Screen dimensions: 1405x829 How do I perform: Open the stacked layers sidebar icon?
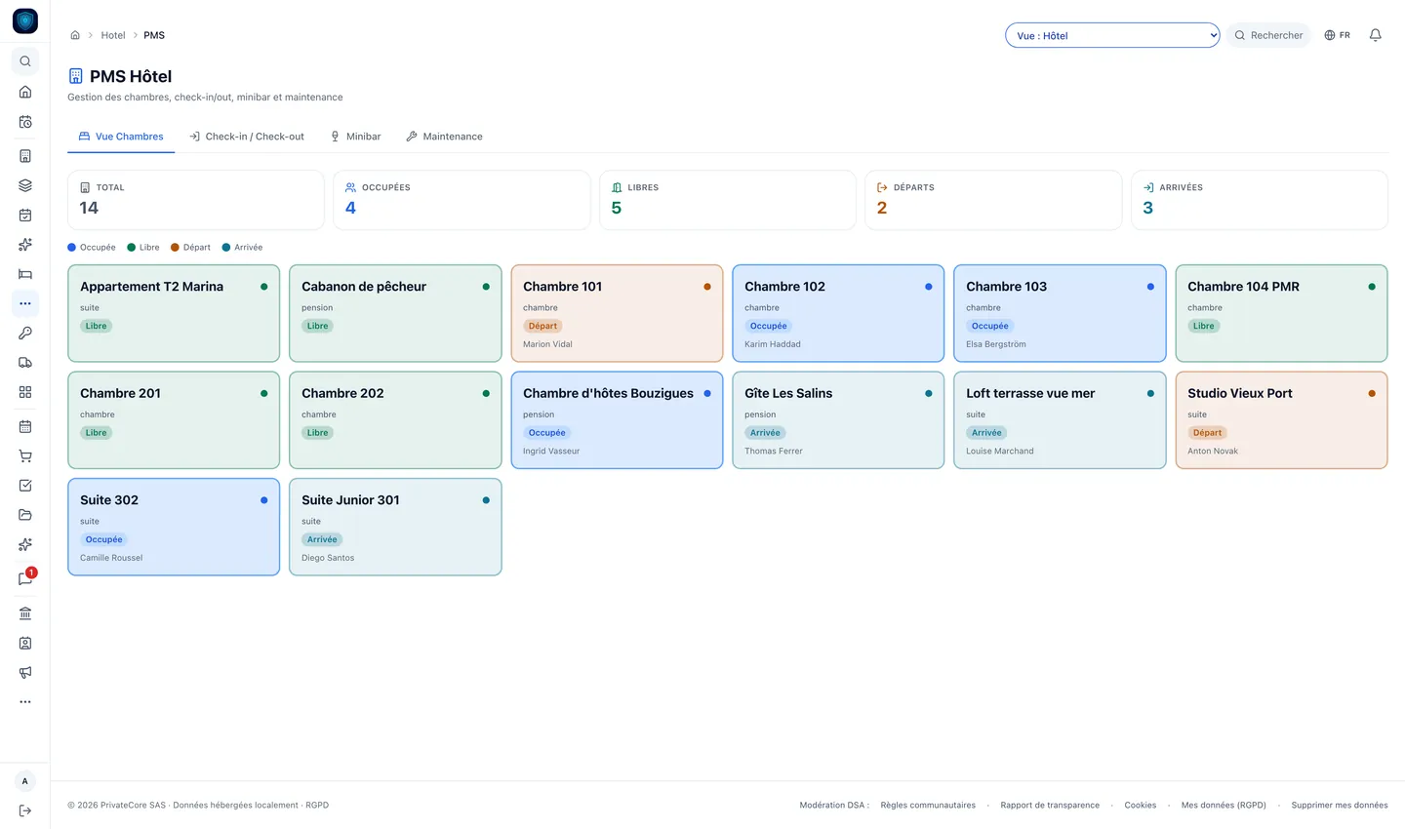click(x=25, y=185)
